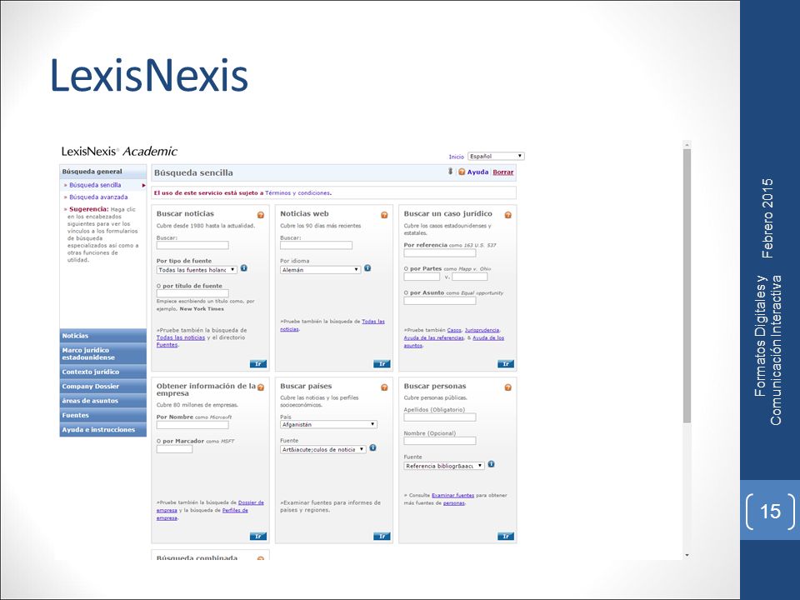Click the Ayuda link in header
The width and height of the screenshot is (800, 600).
pyautogui.click(x=477, y=172)
